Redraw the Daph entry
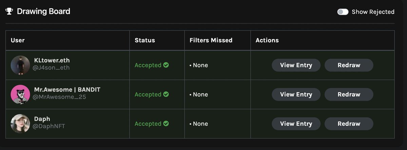The image size is (407, 150). 349,124
